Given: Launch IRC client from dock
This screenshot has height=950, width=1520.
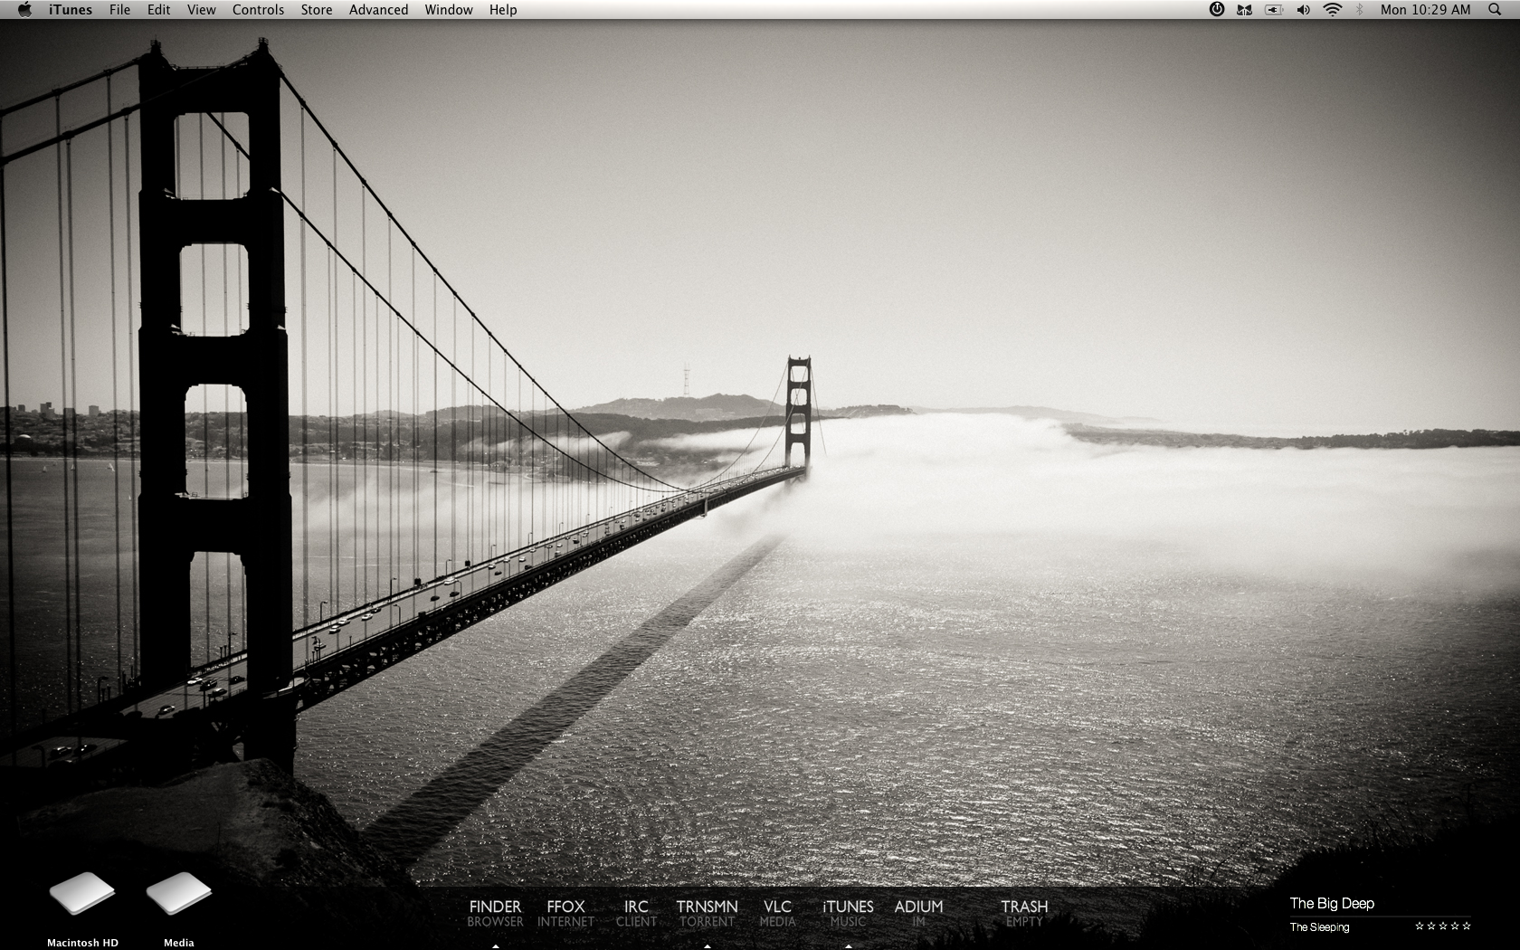Looking at the screenshot, I should tap(636, 913).
